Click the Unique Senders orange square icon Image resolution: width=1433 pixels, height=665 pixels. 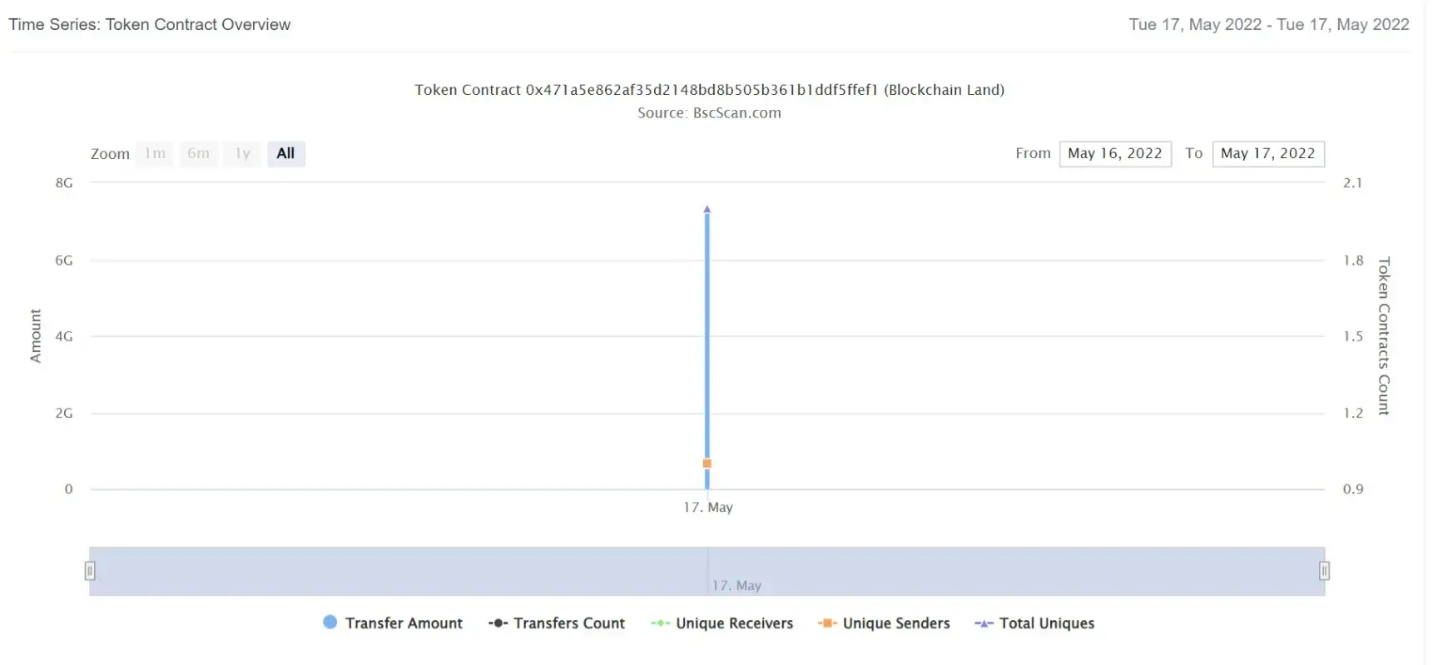tap(826, 623)
